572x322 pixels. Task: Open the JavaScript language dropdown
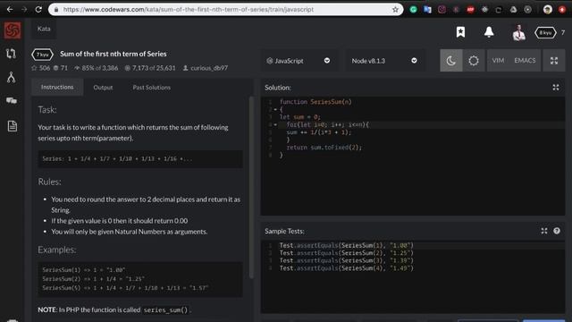click(x=299, y=61)
